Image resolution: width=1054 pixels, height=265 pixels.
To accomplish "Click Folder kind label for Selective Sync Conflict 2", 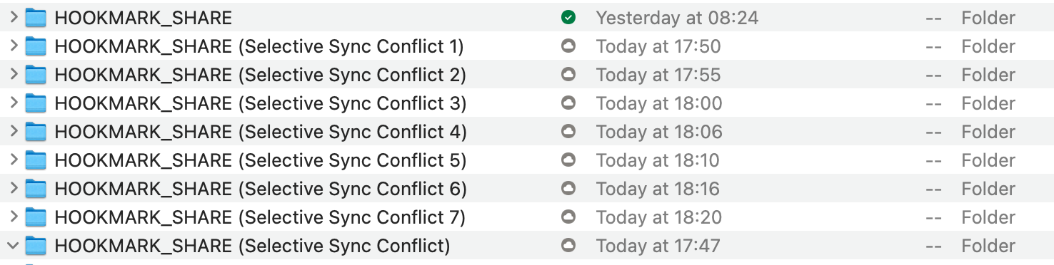I will 988,75.
